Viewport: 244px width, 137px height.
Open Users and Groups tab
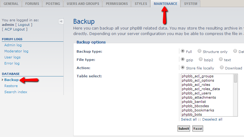tap(83, 4)
